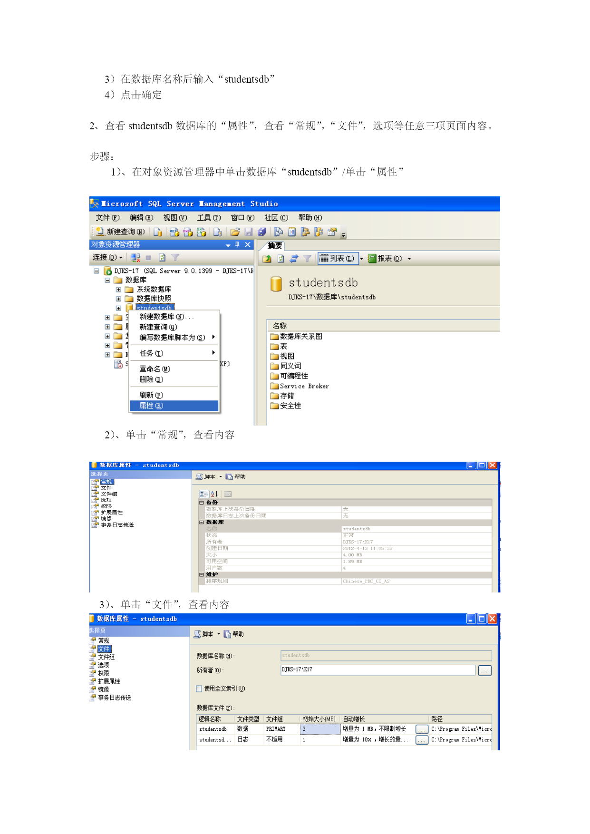Open the 编辑 menu in the menu bar

coord(141,218)
